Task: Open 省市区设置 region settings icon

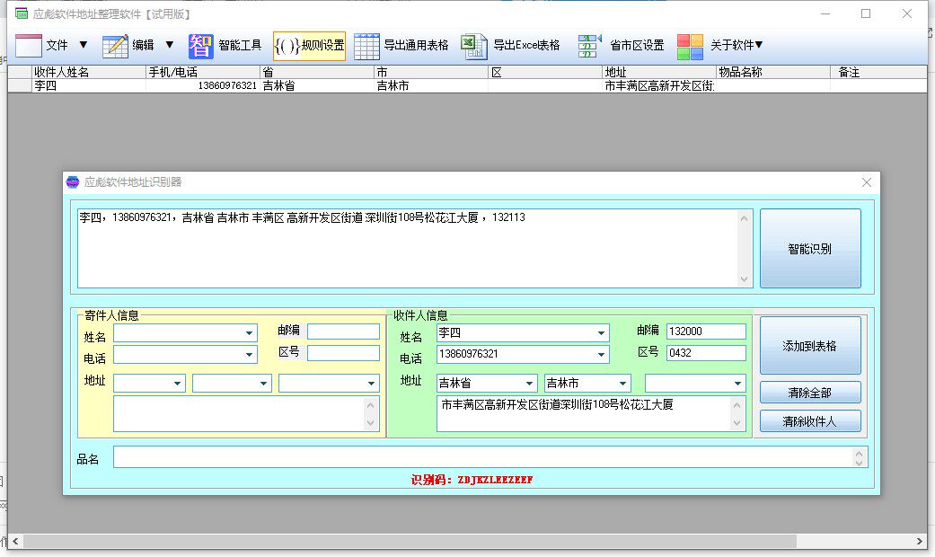Action: click(x=588, y=45)
